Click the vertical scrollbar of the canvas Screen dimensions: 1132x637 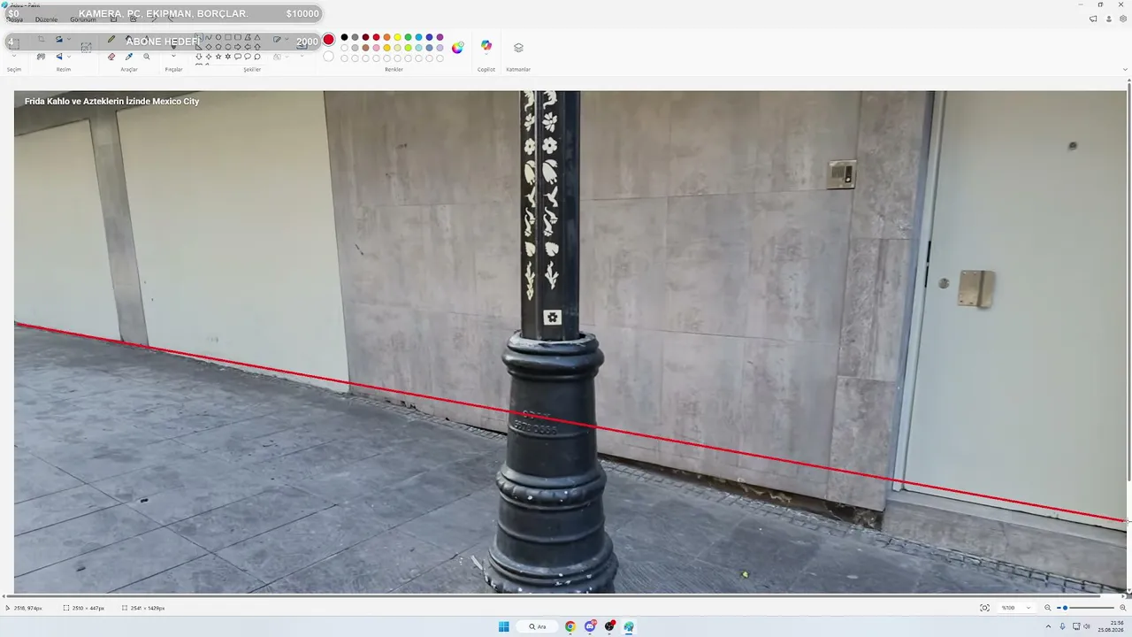(1128, 283)
